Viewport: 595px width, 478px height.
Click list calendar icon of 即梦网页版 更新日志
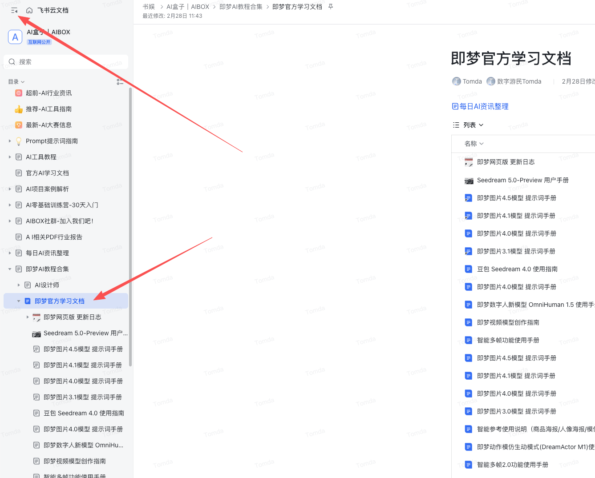tap(469, 162)
